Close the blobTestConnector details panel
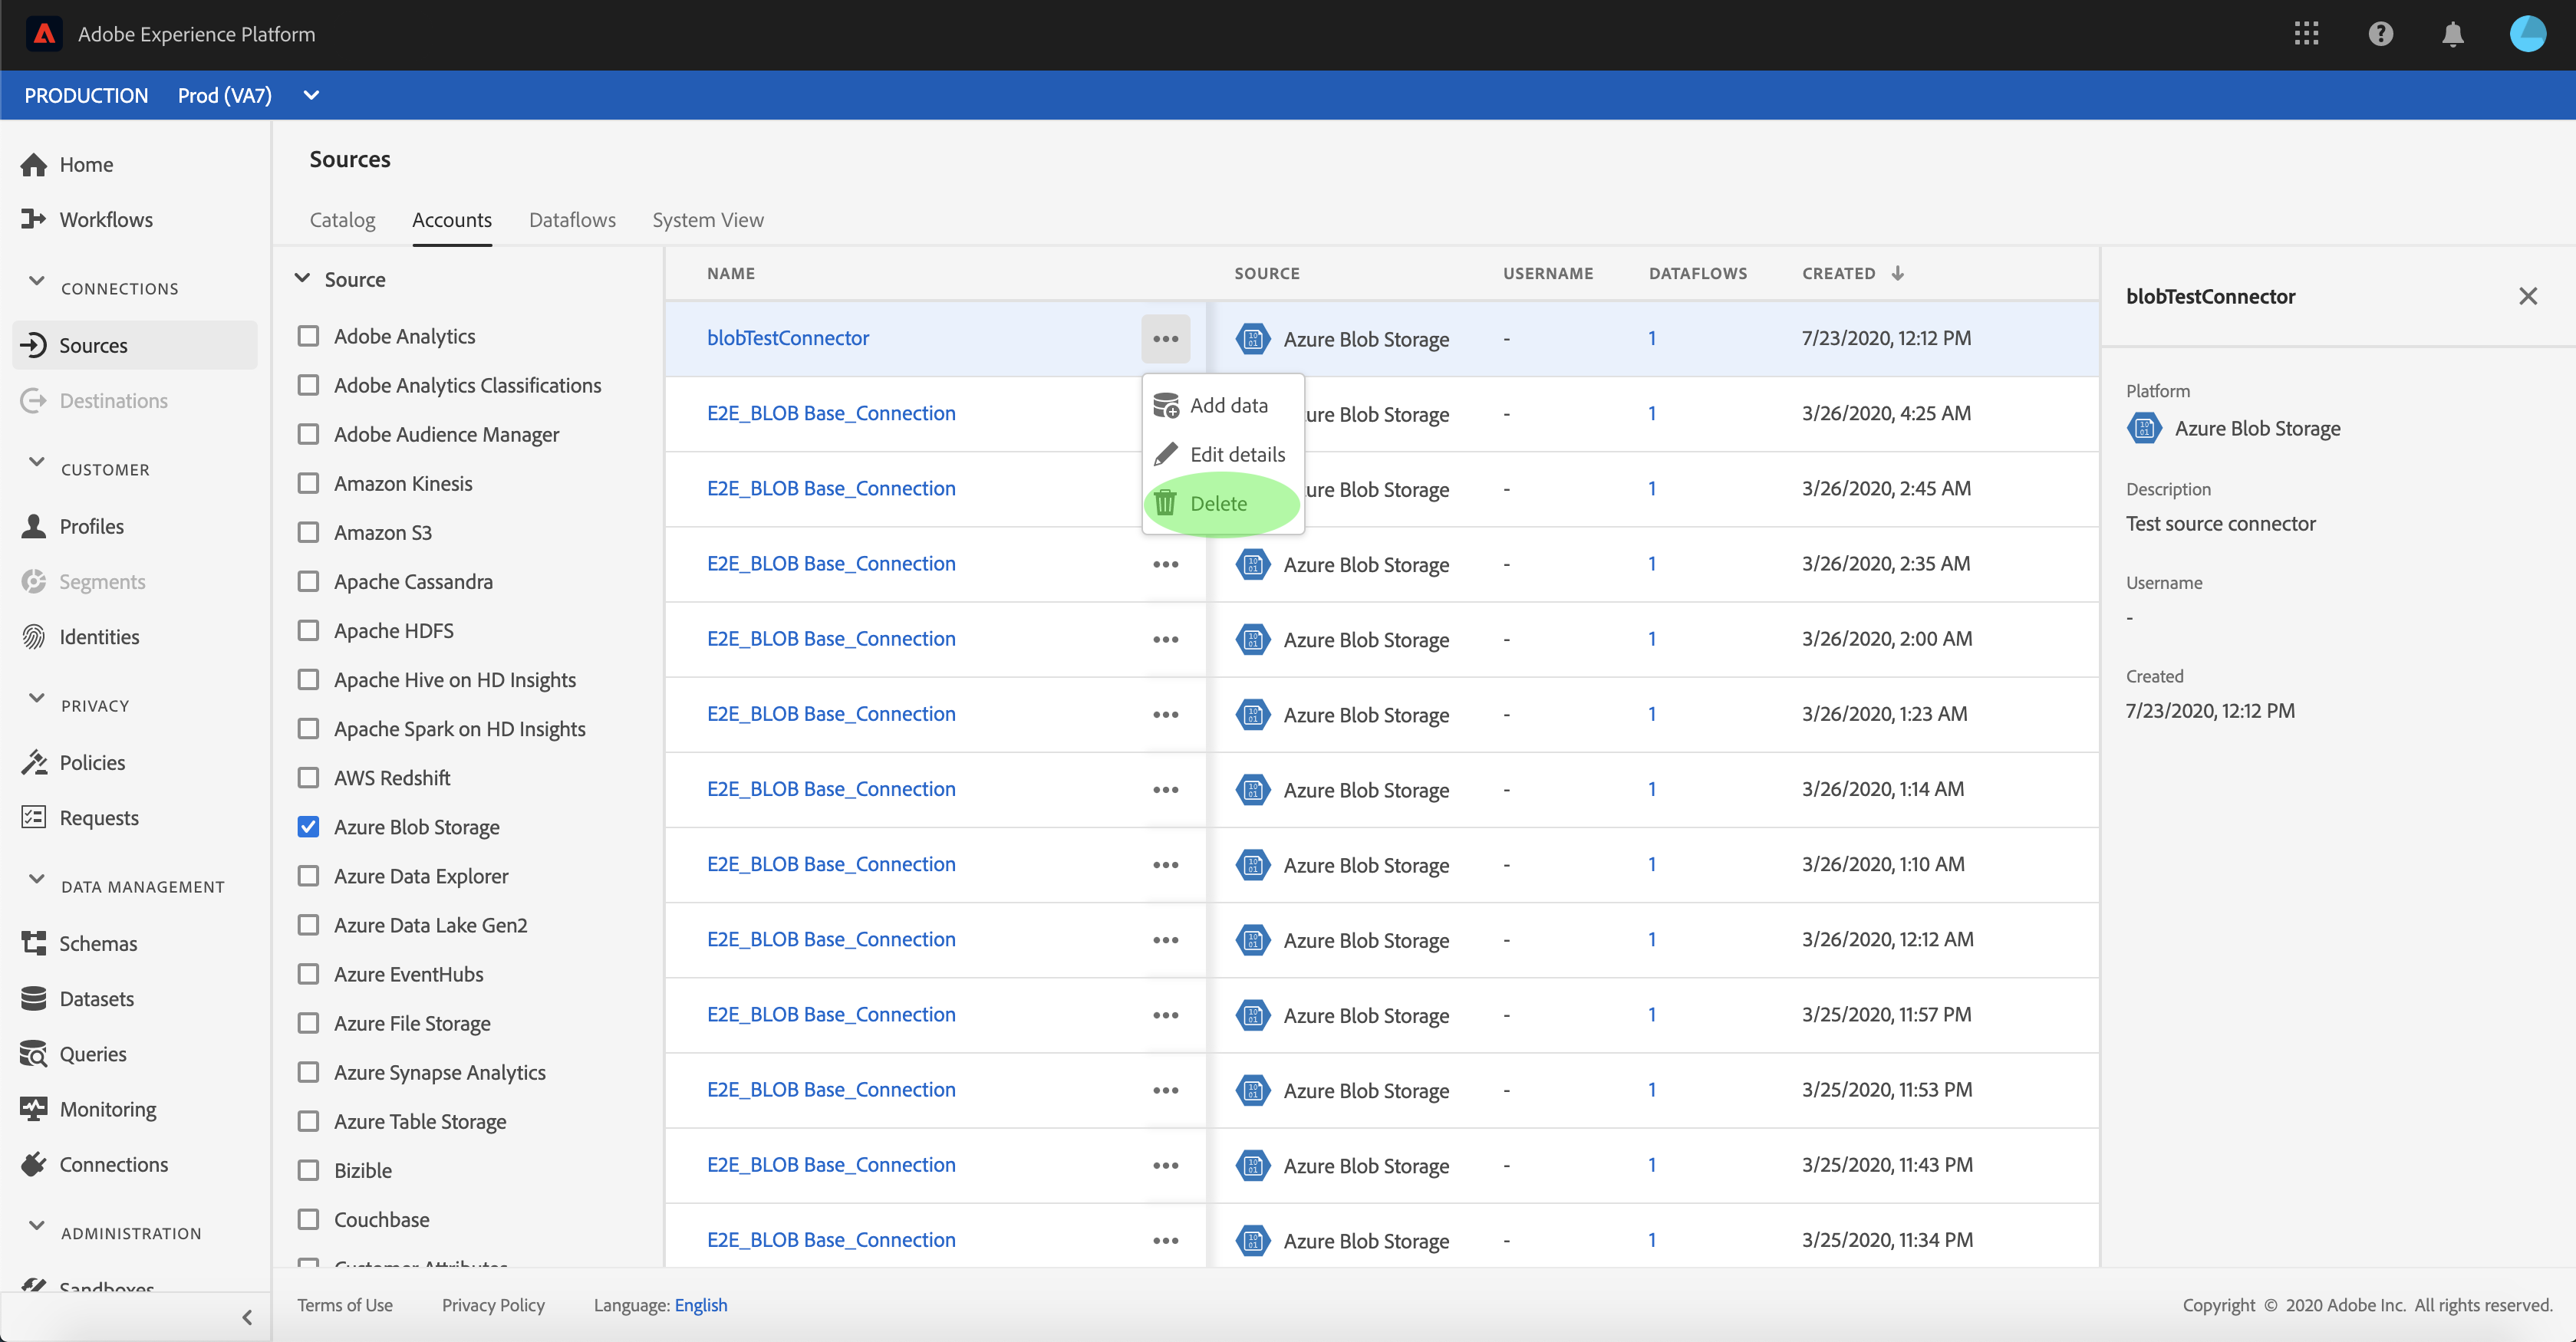 (x=2527, y=296)
